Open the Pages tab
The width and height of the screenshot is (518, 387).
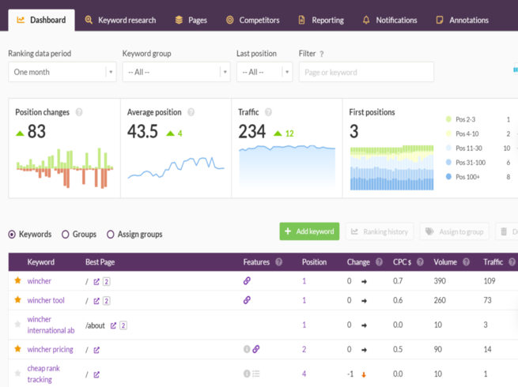tap(191, 20)
